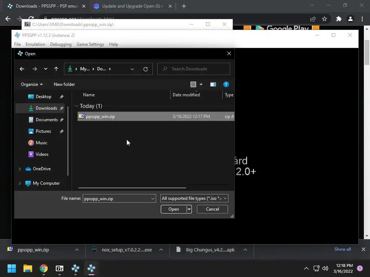Screen dimensions: 370x277
Task: Show all downloads link
Action: pyautogui.click(x=343, y=249)
